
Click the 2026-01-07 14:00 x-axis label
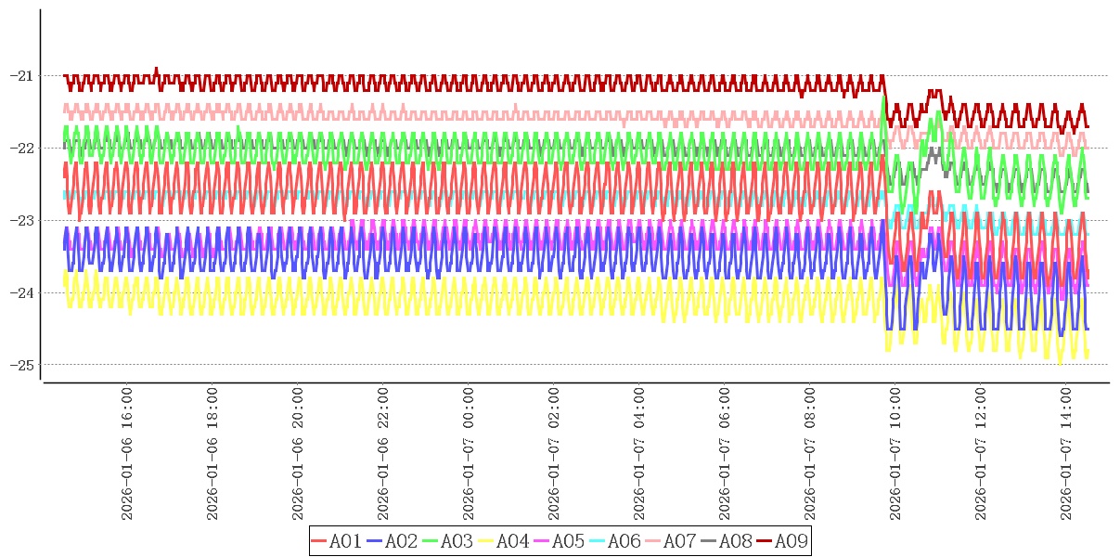click(1066, 455)
